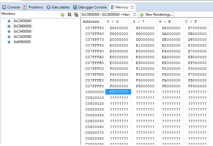
Task: Click the diamond icon beside 0xC0800000
Action: click(x=9, y=26)
